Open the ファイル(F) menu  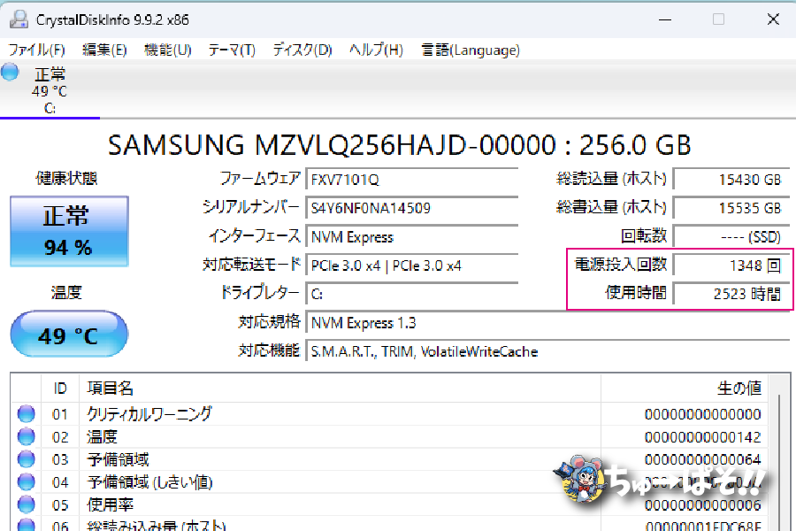(x=36, y=50)
